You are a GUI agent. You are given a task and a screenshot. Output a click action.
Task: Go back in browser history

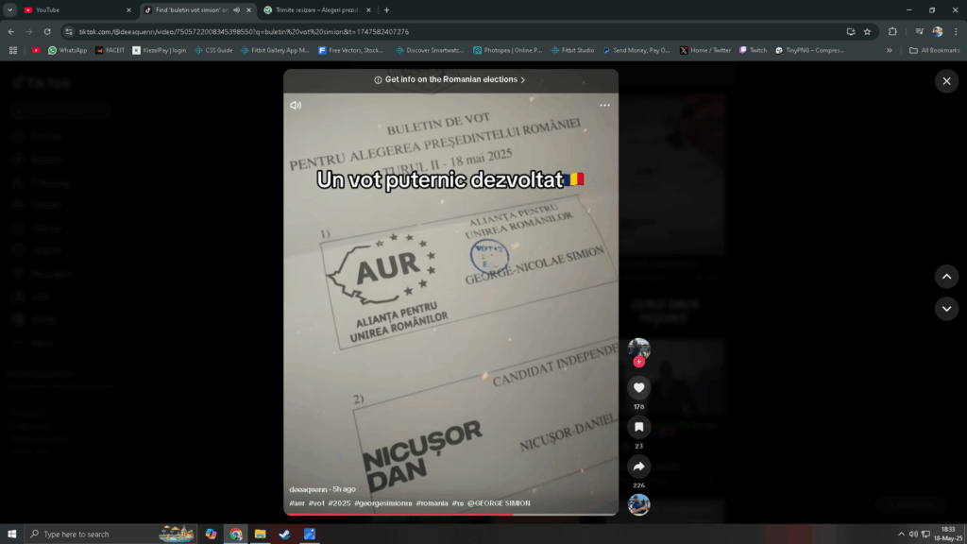(11, 31)
